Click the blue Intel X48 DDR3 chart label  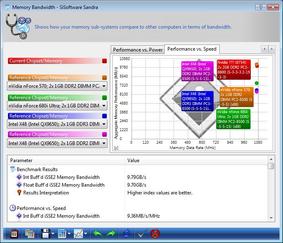click(x=198, y=101)
